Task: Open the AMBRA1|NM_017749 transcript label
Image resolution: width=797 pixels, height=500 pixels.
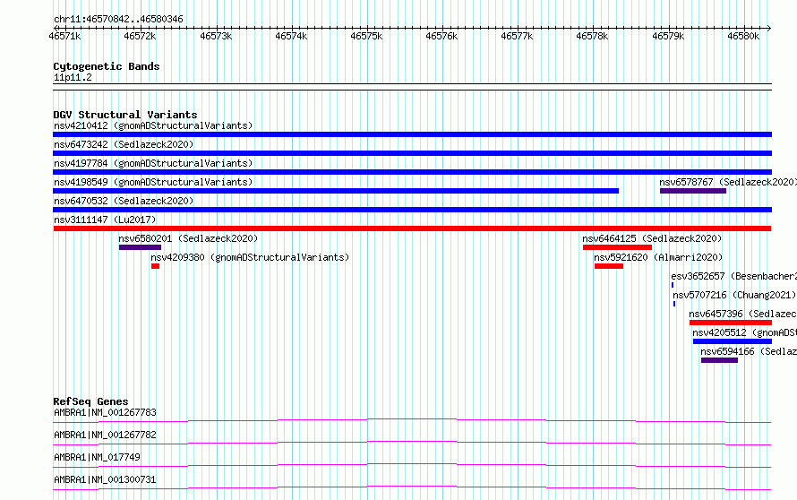Action: click(x=97, y=457)
